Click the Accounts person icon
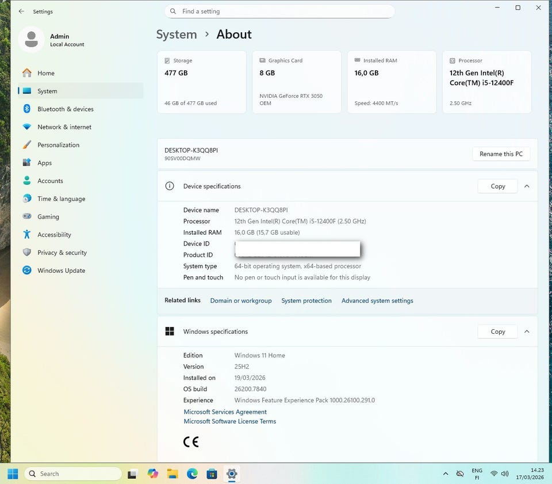This screenshot has height=484, width=552. tap(27, 180)
